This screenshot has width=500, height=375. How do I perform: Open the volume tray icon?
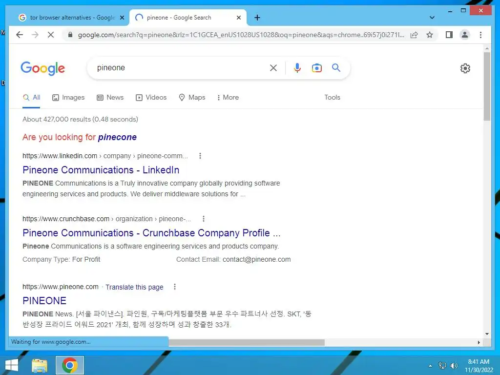tap(454, 366)
